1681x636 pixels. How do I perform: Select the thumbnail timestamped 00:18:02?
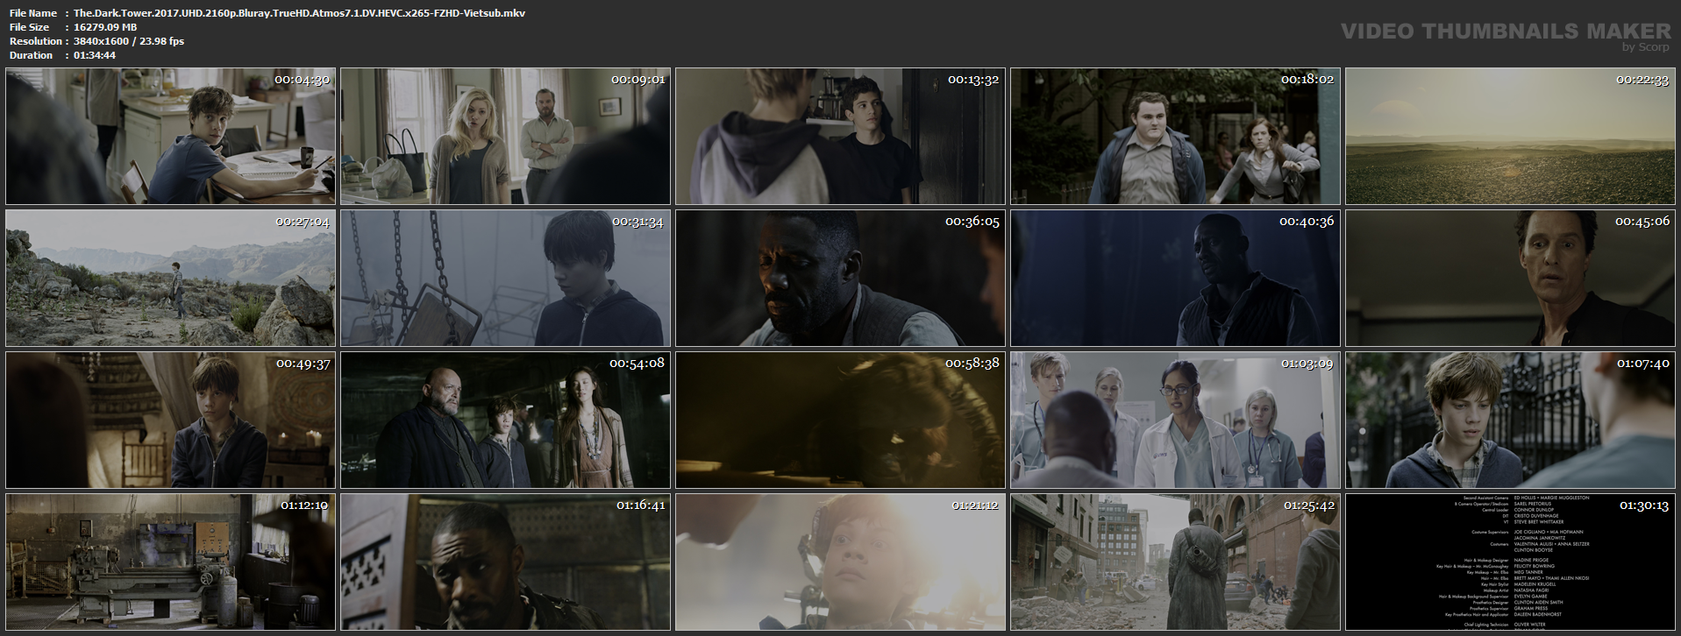click(x=1175, y=136)
